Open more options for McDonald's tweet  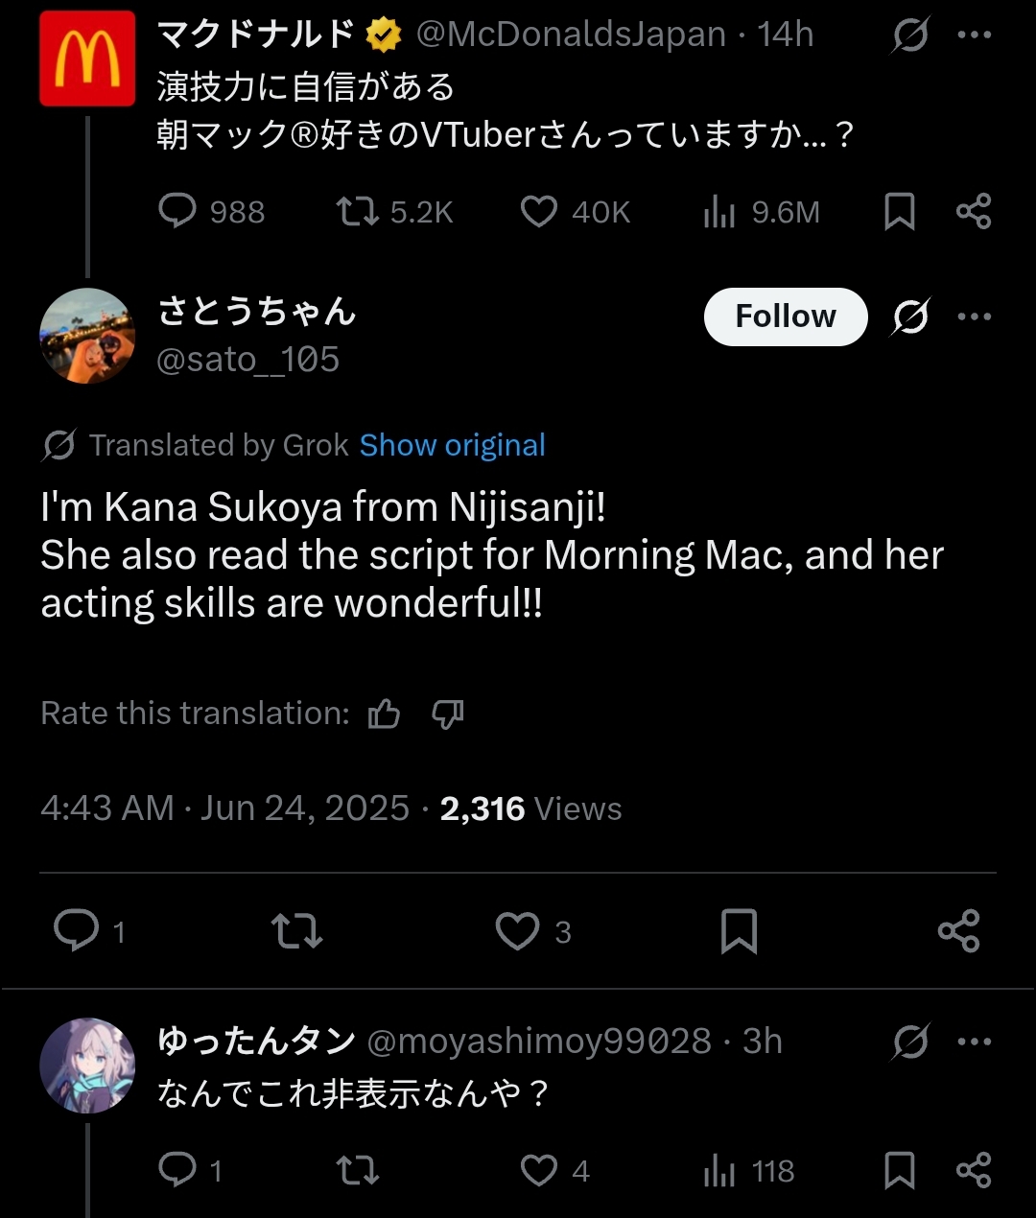pyautogui.click(x=974, y=35)
